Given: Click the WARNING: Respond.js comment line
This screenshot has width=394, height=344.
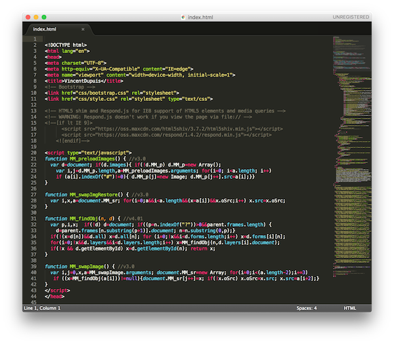Looking at the screenshot, I should point(148,117).
